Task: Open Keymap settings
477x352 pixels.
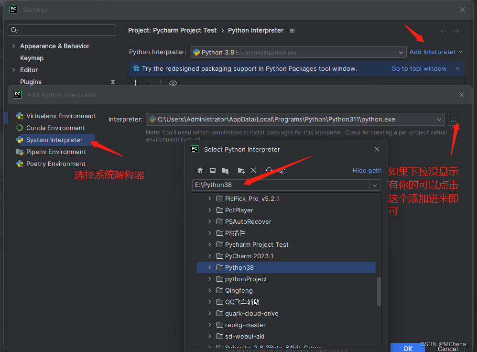Action: (x=32, y=58)
